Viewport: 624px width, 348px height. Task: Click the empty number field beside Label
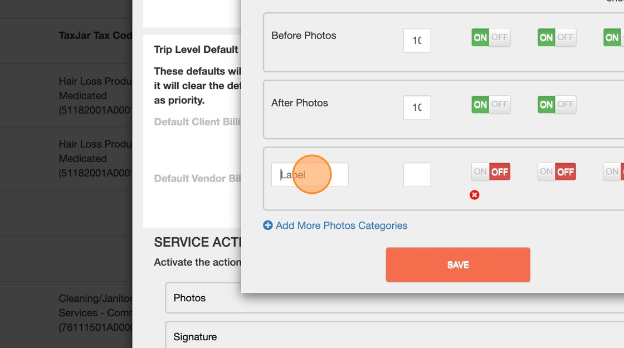click(417, 175)
